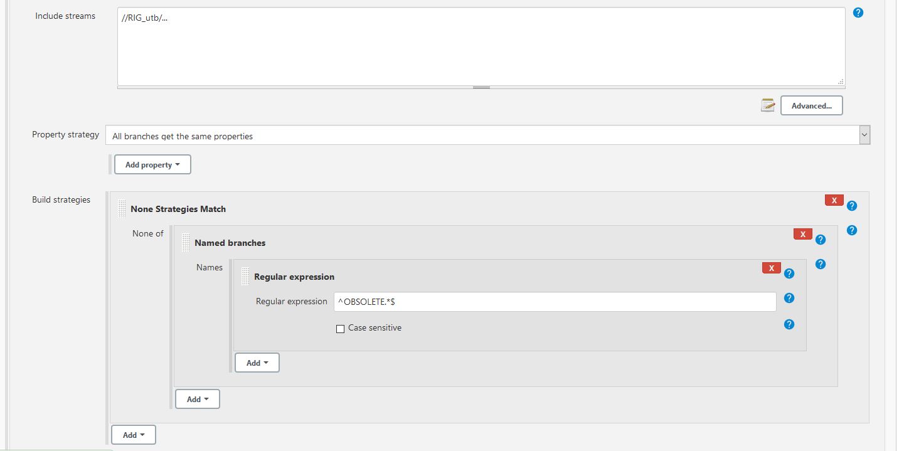
Task: Open the Add property menu
Action: 152,165
